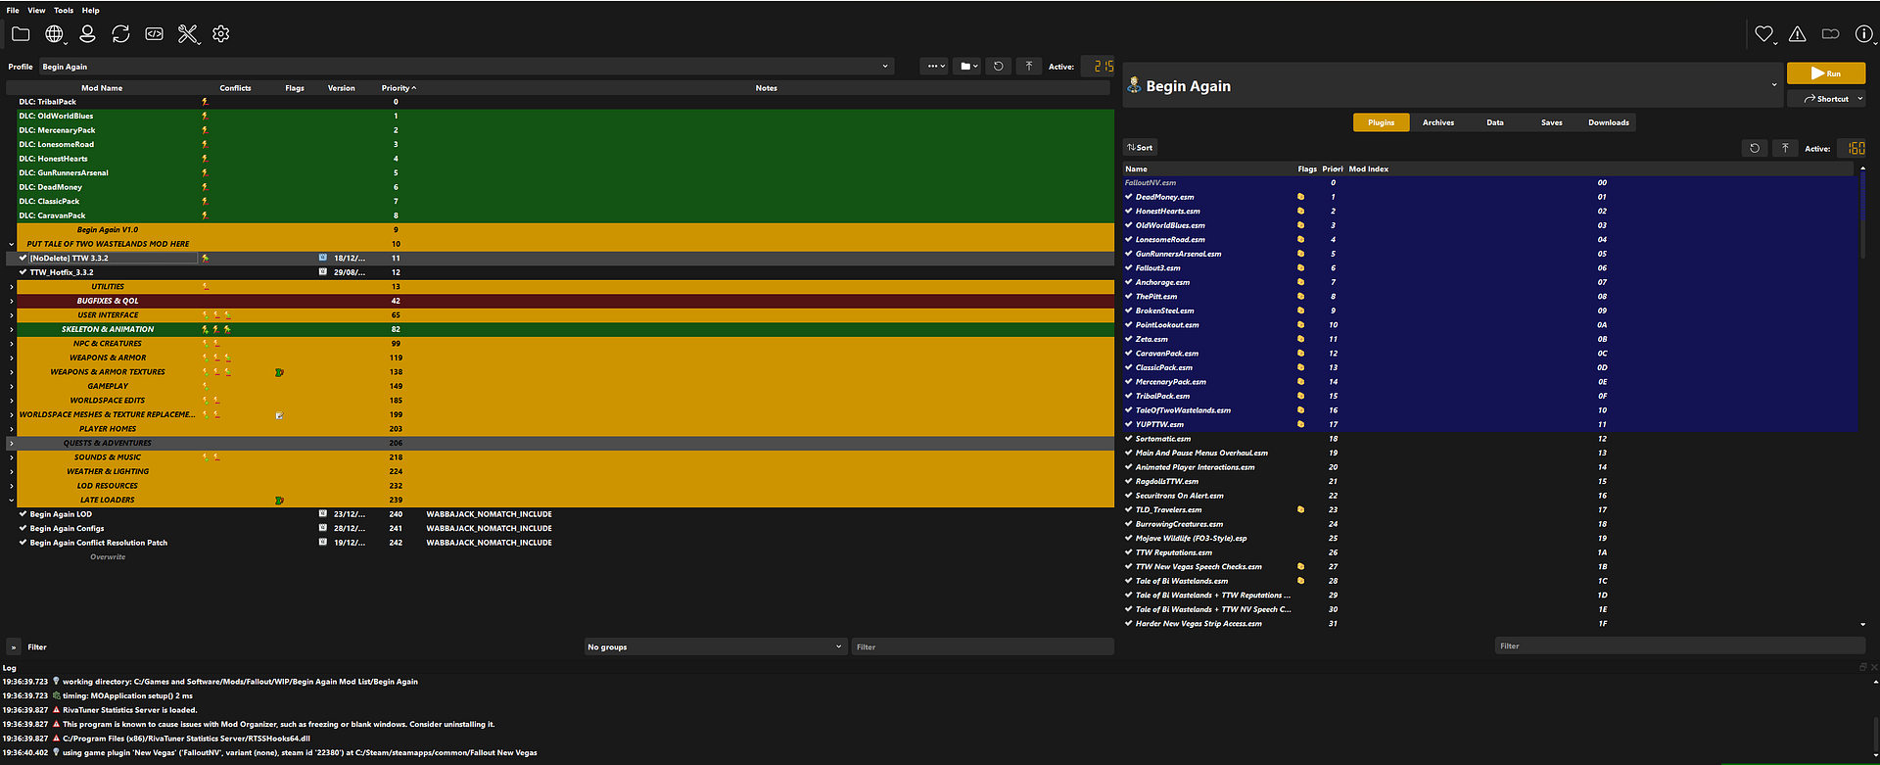Click the Refresh icon in the toolbar
The width and height of the screenshot is (1880, 765).
pyautogui.click(x=120, y=34)
